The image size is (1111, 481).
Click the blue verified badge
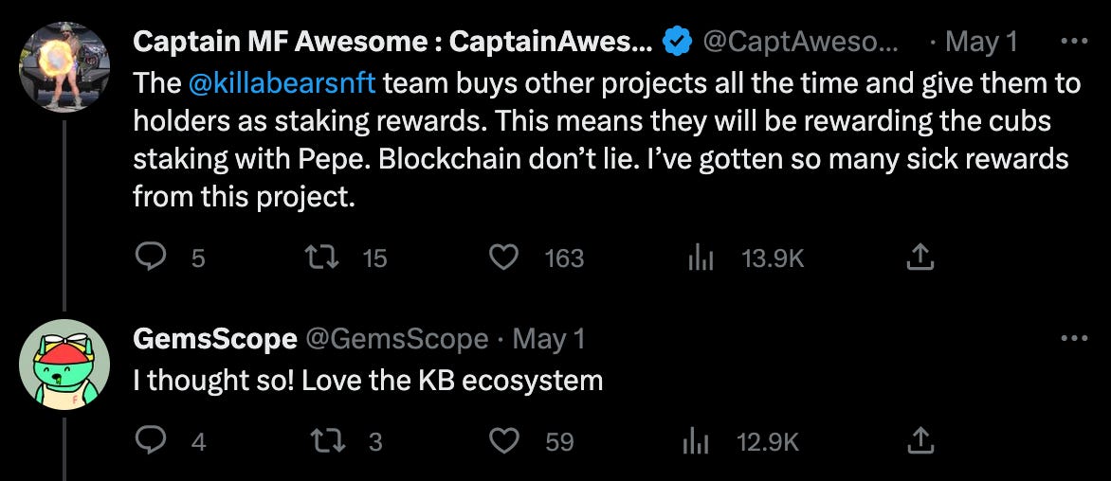[x=678, y=44]
